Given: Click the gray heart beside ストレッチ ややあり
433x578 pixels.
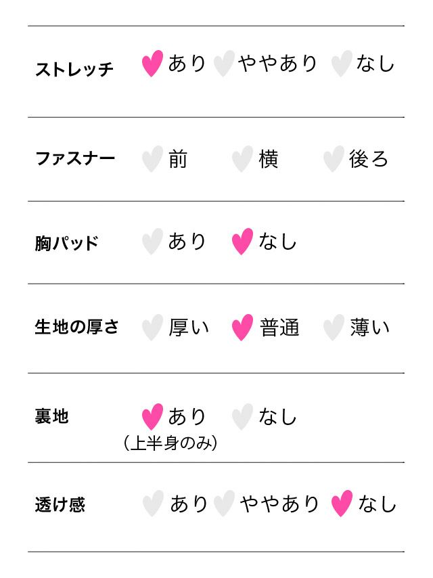Looking at the screenshot, I should coord(223,64).
